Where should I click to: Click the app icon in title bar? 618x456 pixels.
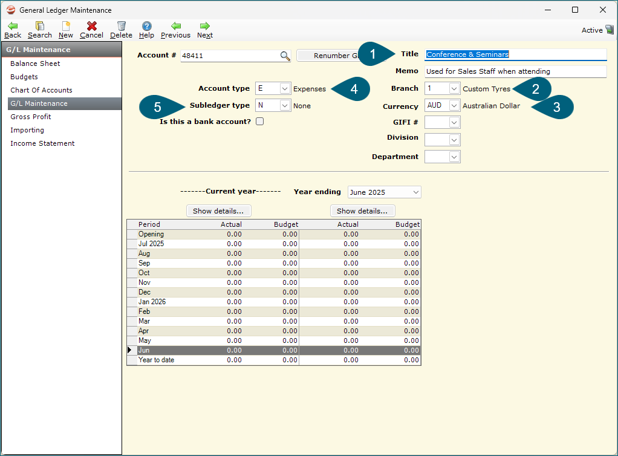(11, 10)
